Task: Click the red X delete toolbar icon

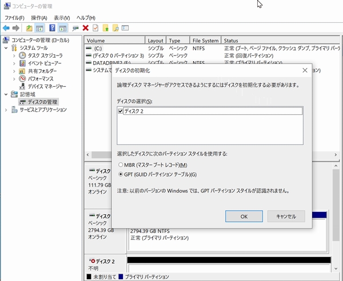Action: click(86, 28)
